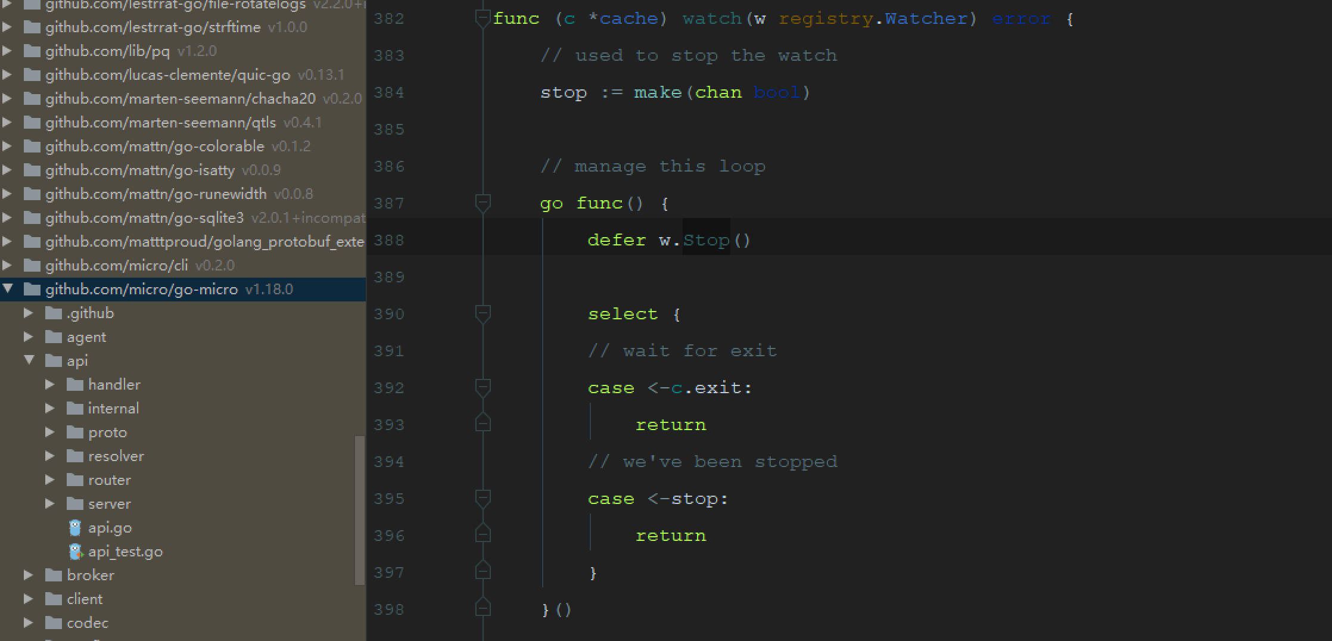Click the folder icon of the server directory
Viewport: 1332px width, 641px height.
[x=75, y=504]
